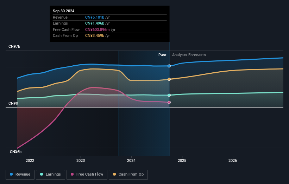This screenshot has height=184, width=289.
Task: Click the CN¥3.459b cash from op value
Action: 95,36
